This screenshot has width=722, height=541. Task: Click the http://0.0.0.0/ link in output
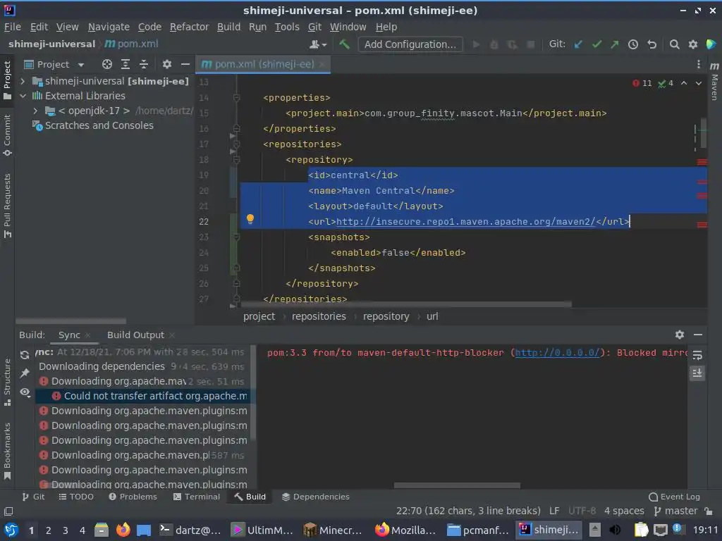557,353
